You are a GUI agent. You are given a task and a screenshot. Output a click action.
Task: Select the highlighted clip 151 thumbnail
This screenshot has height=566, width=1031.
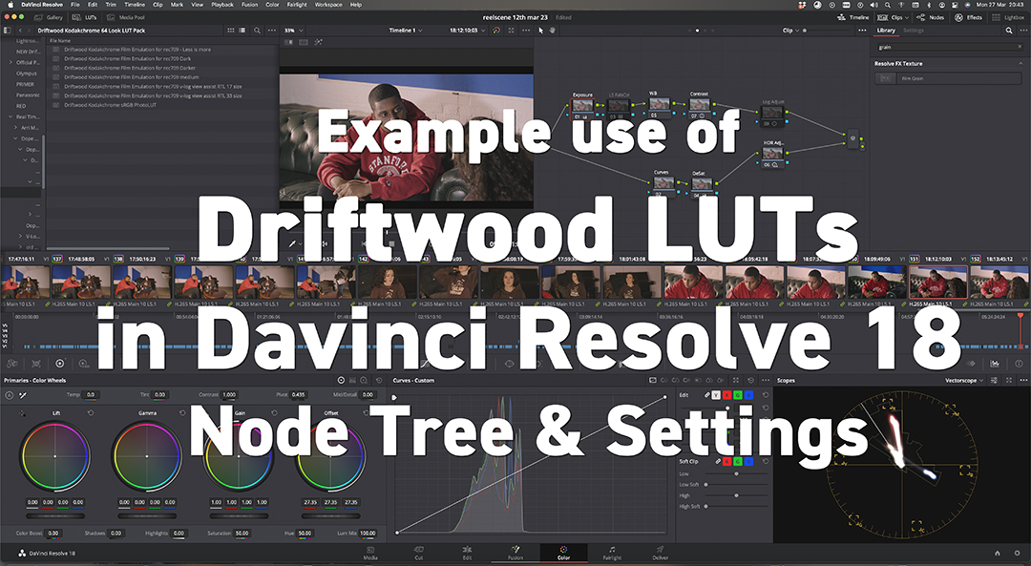(x=937, y=283)
